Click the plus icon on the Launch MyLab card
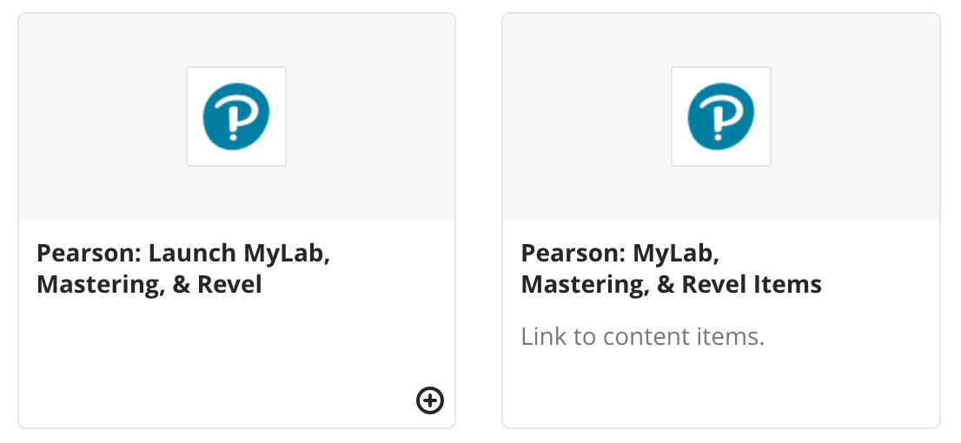Image resolution: width=961 pixels, height=443 pixels. [x=430, y=400]
